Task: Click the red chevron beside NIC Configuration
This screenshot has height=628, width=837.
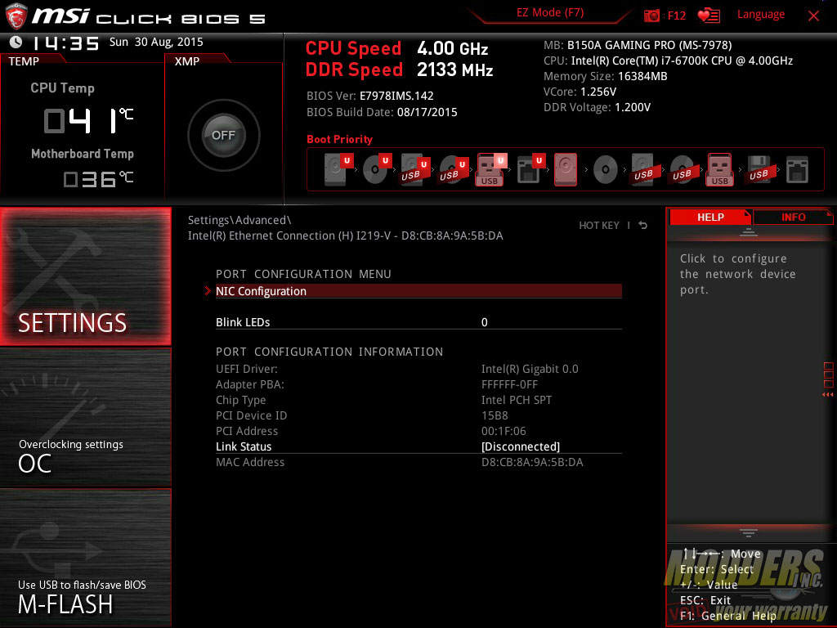Action: coord(208,291)
